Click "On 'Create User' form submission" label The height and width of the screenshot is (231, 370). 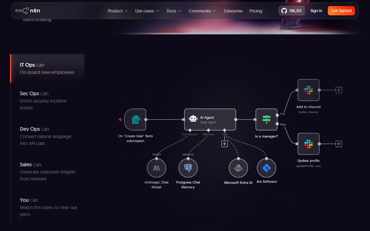136,138
